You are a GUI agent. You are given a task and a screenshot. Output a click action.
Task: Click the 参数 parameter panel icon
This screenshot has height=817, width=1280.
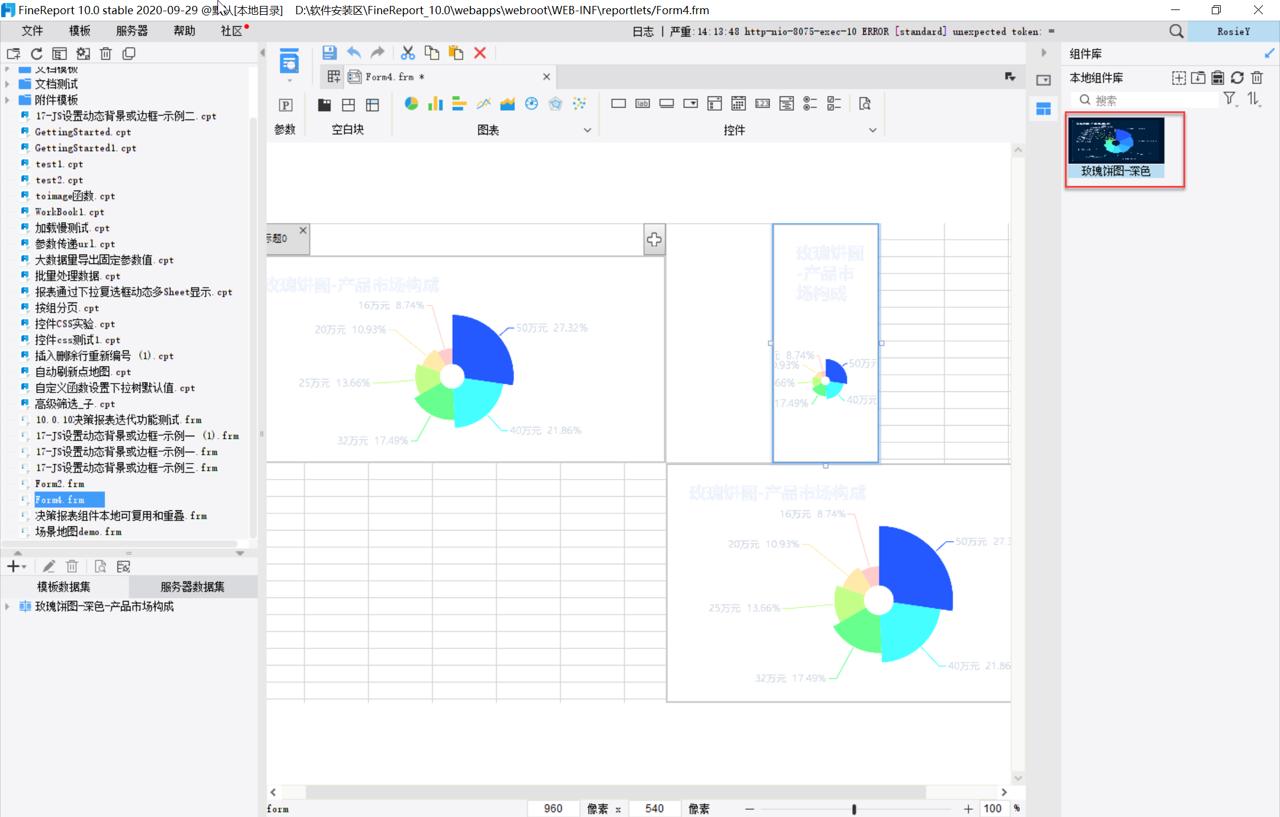pos(286,105)
